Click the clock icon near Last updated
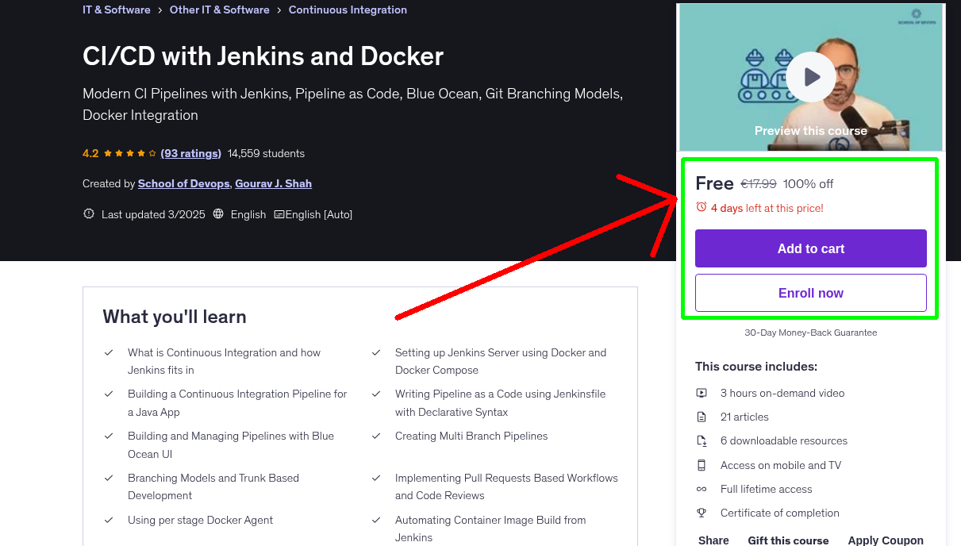The width and height of the screenshot is (961, 546). (88, 213)
